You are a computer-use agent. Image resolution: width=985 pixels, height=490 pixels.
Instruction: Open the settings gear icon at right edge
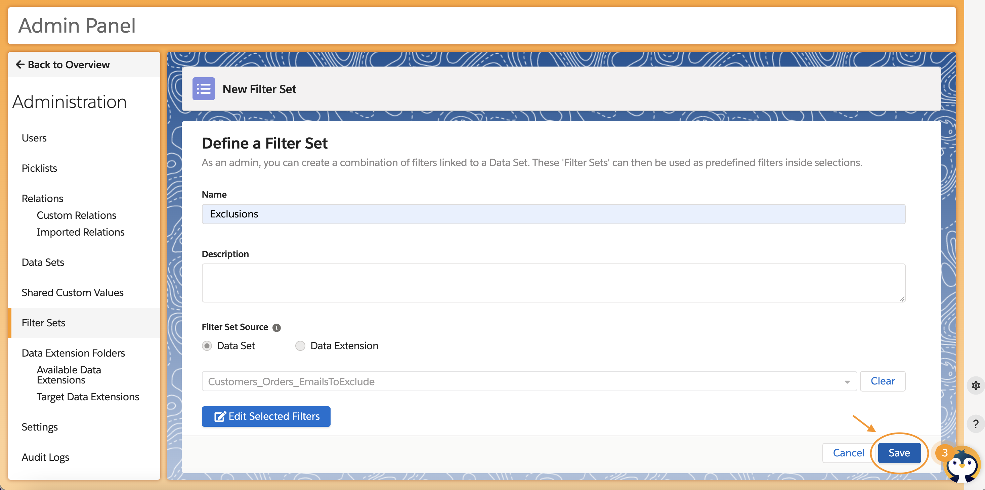click(x=976, y=385)
